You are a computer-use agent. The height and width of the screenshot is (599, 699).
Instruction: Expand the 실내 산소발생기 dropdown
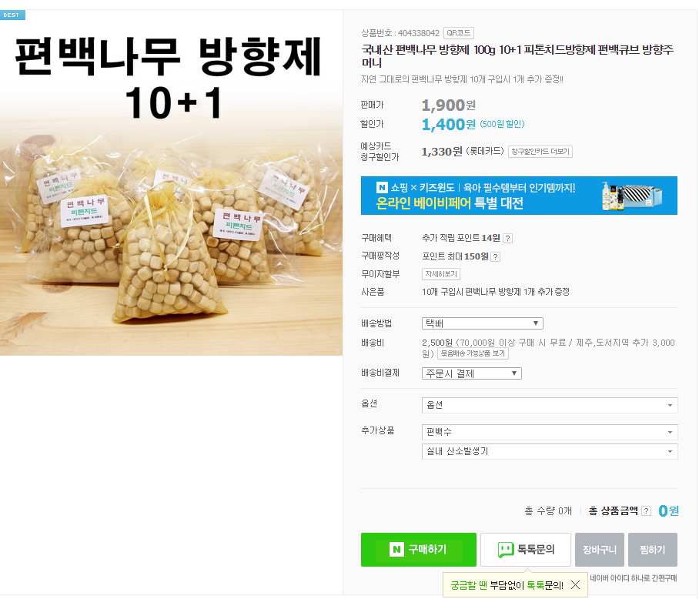pyautogui.click(x=550, y=451)
